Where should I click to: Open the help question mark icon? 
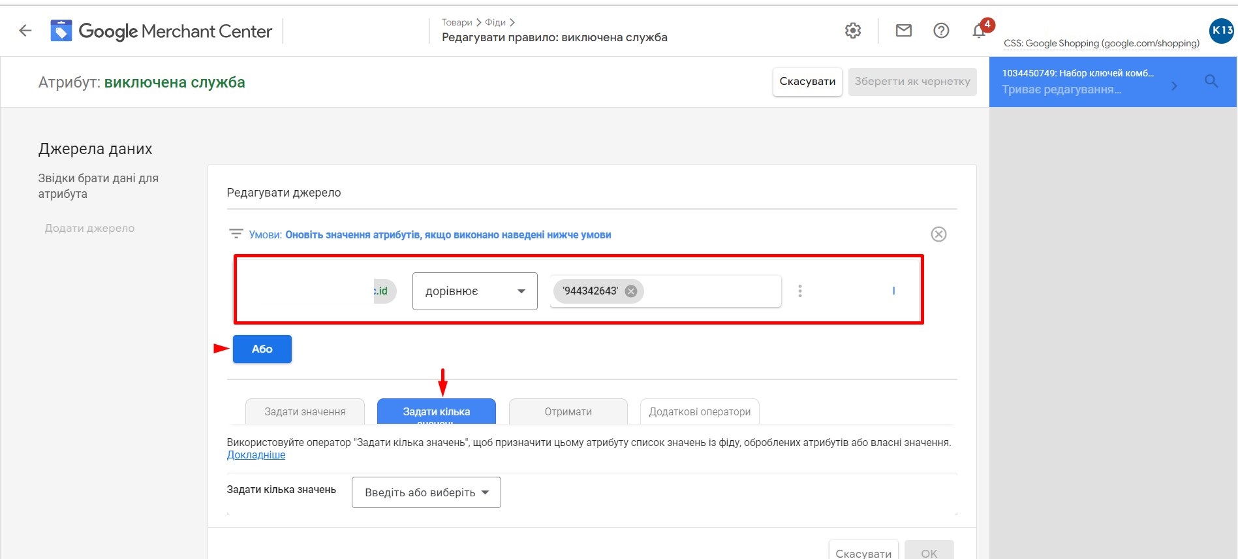(941, 30)
